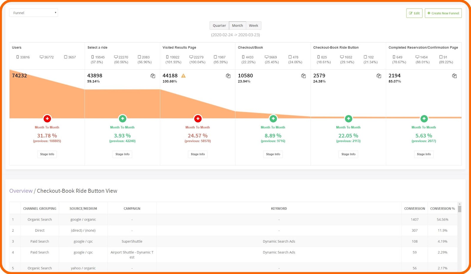Screen dimensions: 471x274
Task: Click the green up arrow under Checkout-Book Ride Button
Action: [x=349, y=119]
